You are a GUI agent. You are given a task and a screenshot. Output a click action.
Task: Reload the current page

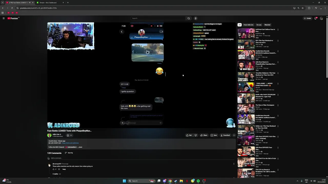click(x=12, y=8)
